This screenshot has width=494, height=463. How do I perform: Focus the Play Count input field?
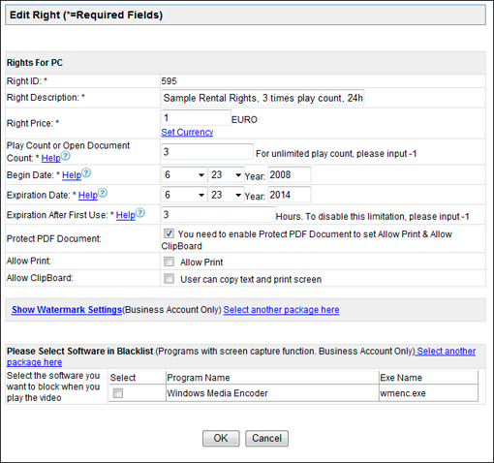pos(207,152)
